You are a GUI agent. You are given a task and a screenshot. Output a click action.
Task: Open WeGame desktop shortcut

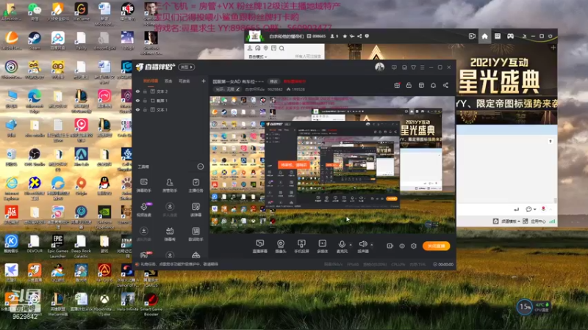click(x=81, y=11)
